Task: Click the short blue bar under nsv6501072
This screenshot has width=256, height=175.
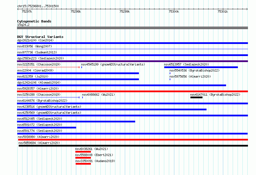Action: [47, 128]
